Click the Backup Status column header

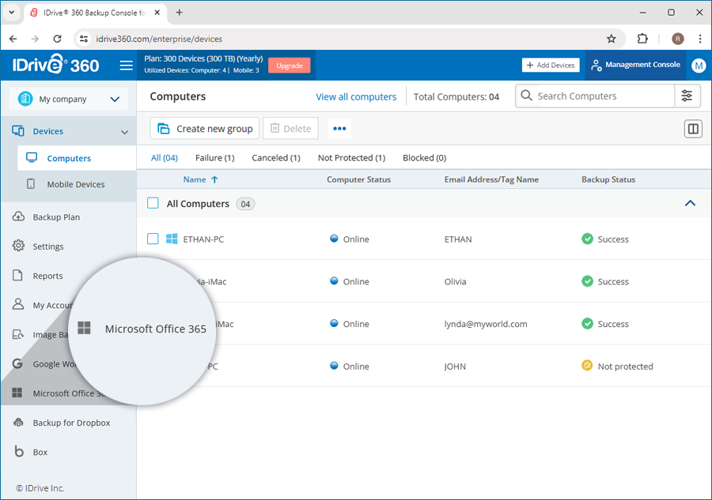click(608, 179)
